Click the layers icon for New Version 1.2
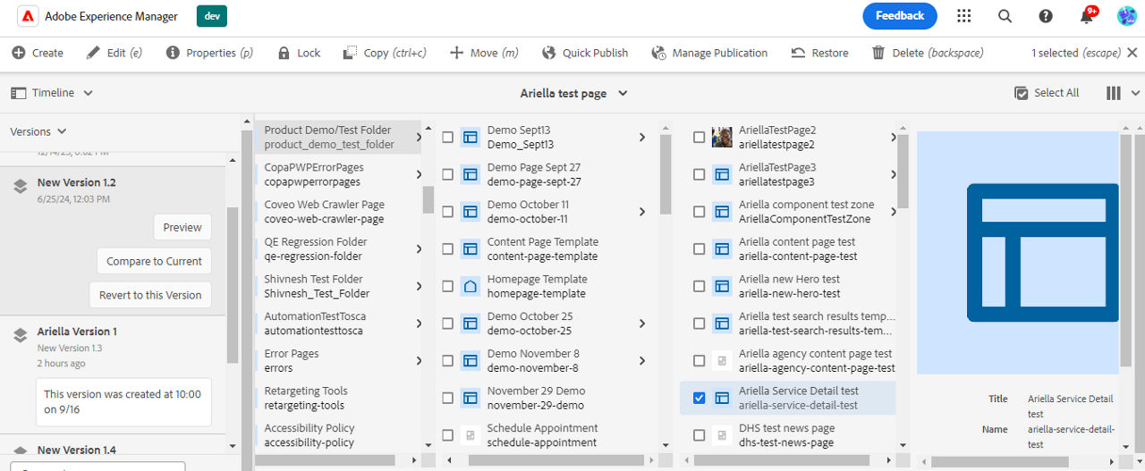Screen dimensions: 1145x471 pos(20,187)
